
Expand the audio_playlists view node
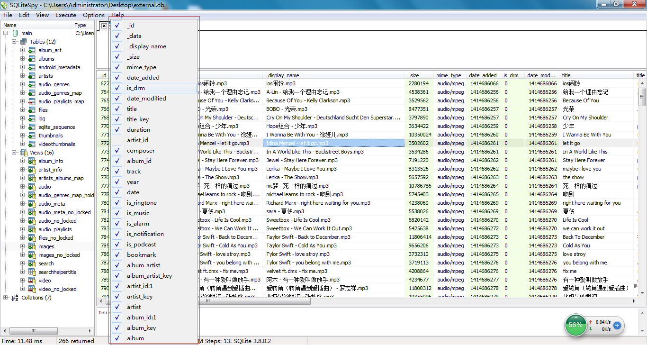pyautogui.click(x=23, y=229)
